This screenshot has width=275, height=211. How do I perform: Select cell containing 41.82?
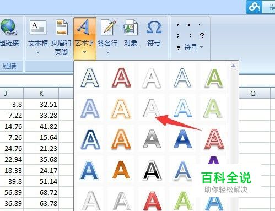(x=41, y=126)
